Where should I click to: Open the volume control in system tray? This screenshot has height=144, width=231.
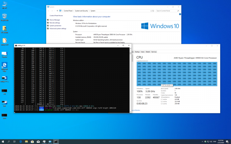[x=211, y=142]
